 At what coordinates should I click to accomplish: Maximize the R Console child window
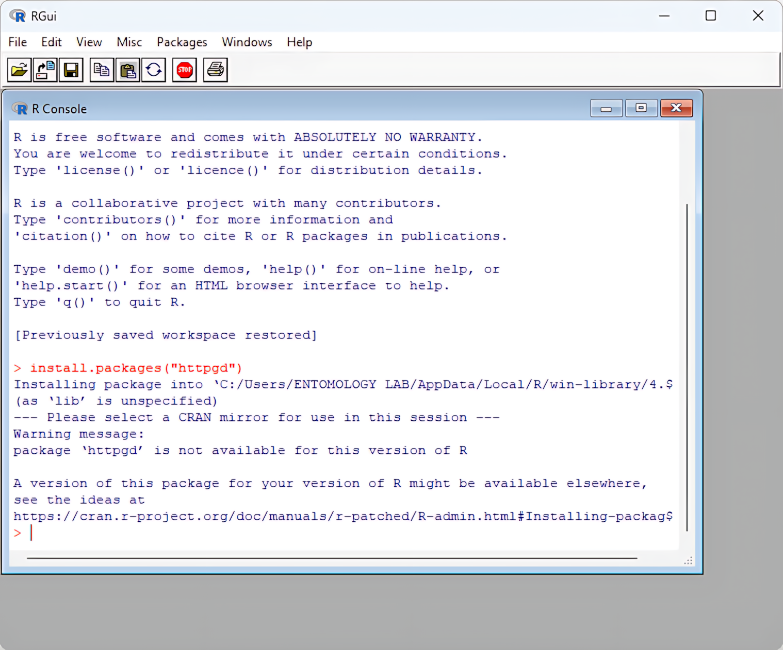pos(641,108)
